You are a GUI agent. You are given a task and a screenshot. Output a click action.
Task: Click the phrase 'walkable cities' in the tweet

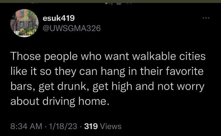point(169,56)
